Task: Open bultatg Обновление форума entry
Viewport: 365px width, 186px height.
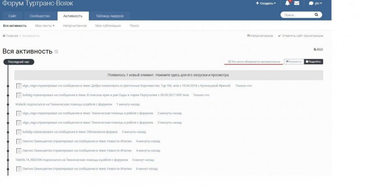Action: point(70,132)
